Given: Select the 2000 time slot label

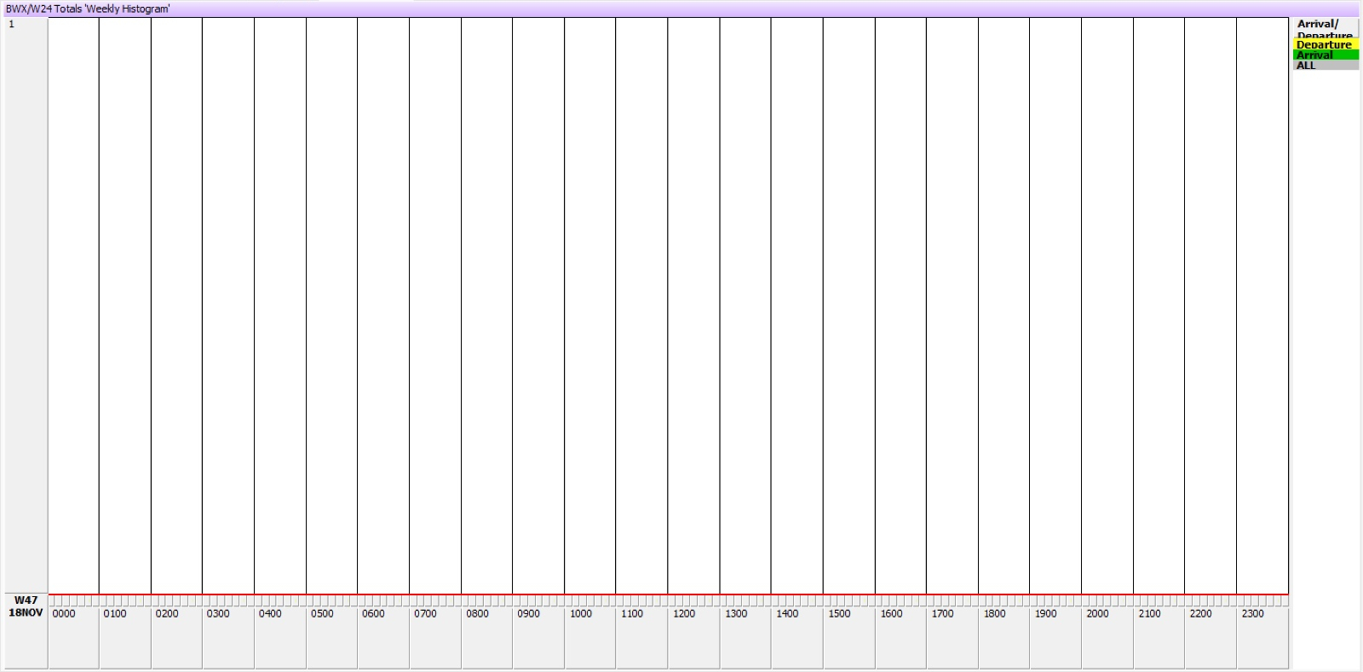Looking at the screenshot, I should (1097, 613).
